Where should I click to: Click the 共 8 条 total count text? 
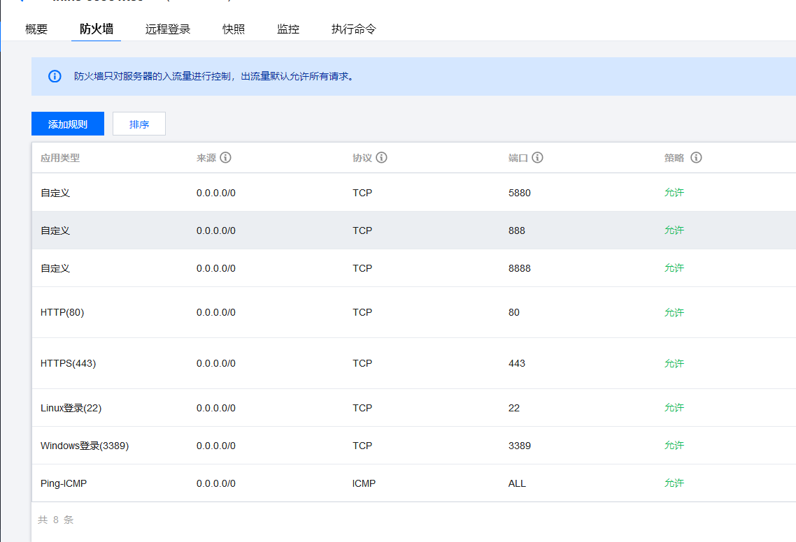tap(56, 520)
